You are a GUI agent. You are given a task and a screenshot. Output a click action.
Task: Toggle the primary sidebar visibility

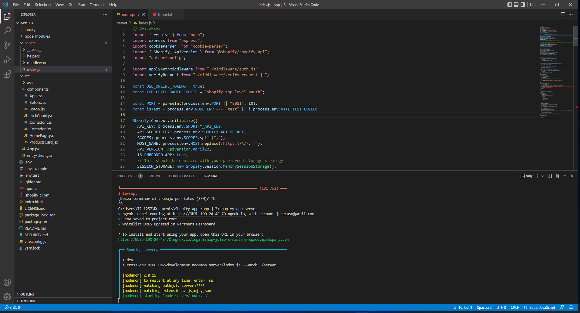point(509,5)
